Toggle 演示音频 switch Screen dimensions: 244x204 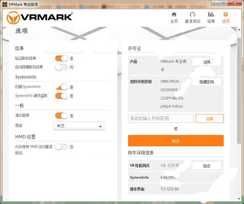[x=61, y=116]
